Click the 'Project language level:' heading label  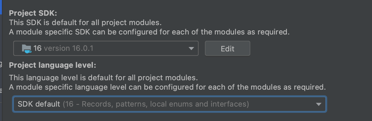(52, 65)
